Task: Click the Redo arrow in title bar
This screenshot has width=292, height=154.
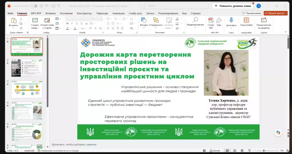Action: [x=54, y=6]
